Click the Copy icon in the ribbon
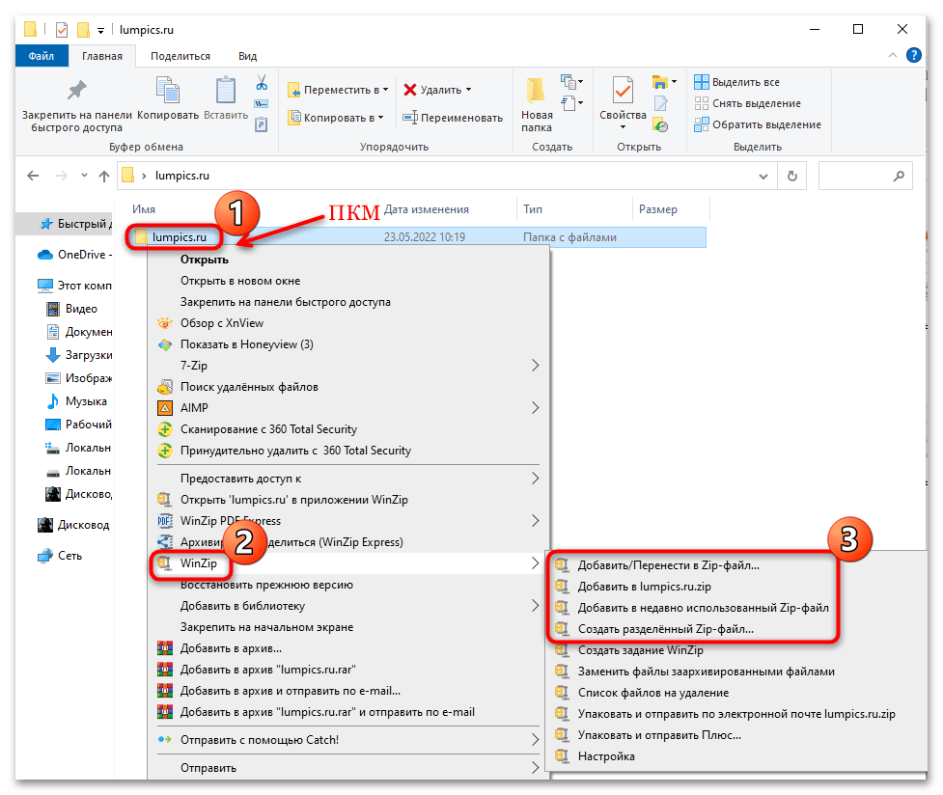Image resolution: width=943 pixels, height=795 pixels. point(167,99)
